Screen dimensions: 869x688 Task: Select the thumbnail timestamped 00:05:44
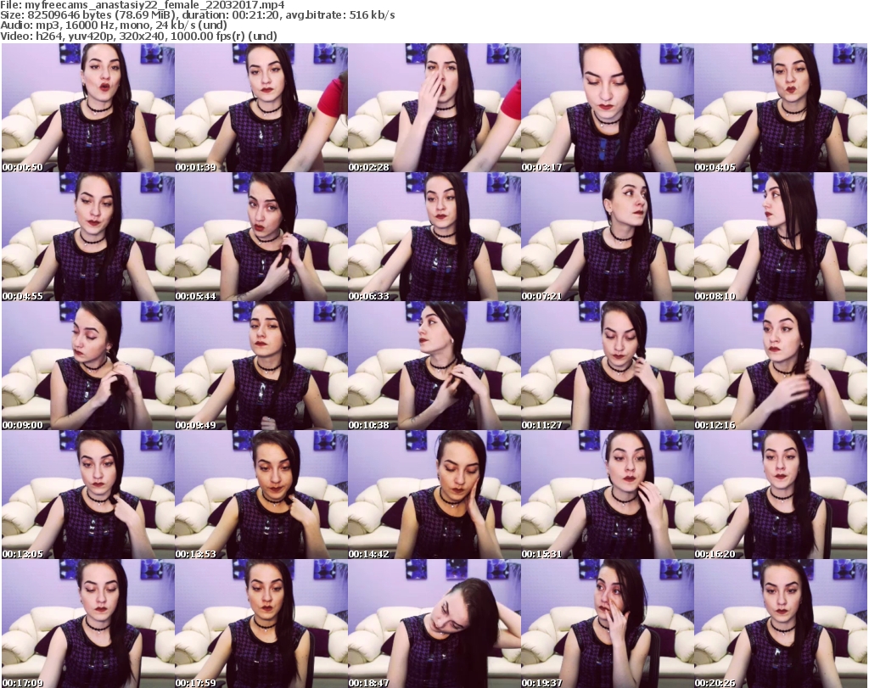pyautogui.click(x=261, y=237)
